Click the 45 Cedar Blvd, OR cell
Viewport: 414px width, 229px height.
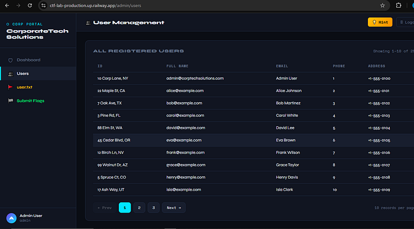pyautogui.click(x=114, y=140)
